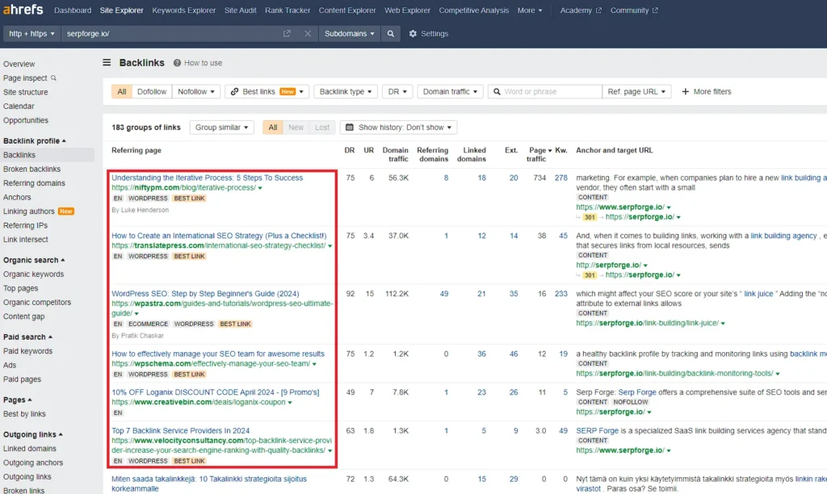Viewport: 827px width, 494px height.
Task: Click the DR column header
Action: [349, 150]
